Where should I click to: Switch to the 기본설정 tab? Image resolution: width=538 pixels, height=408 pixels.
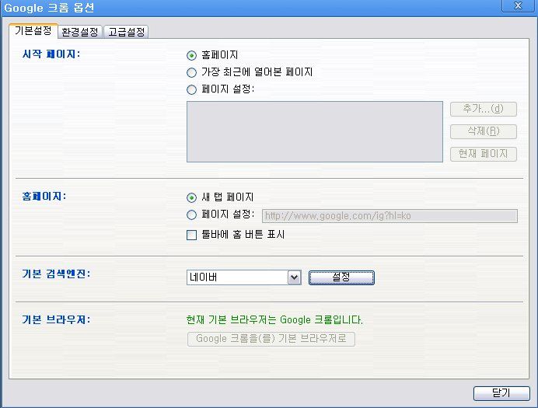tap(33, 31)
